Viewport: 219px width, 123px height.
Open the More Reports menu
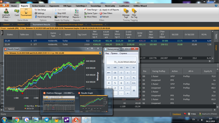(x=76, y=13)
